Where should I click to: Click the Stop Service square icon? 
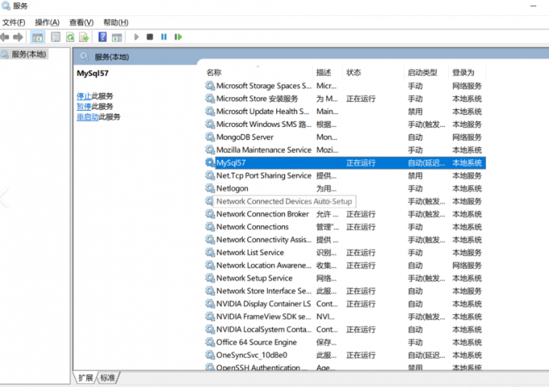click(149, 37)
